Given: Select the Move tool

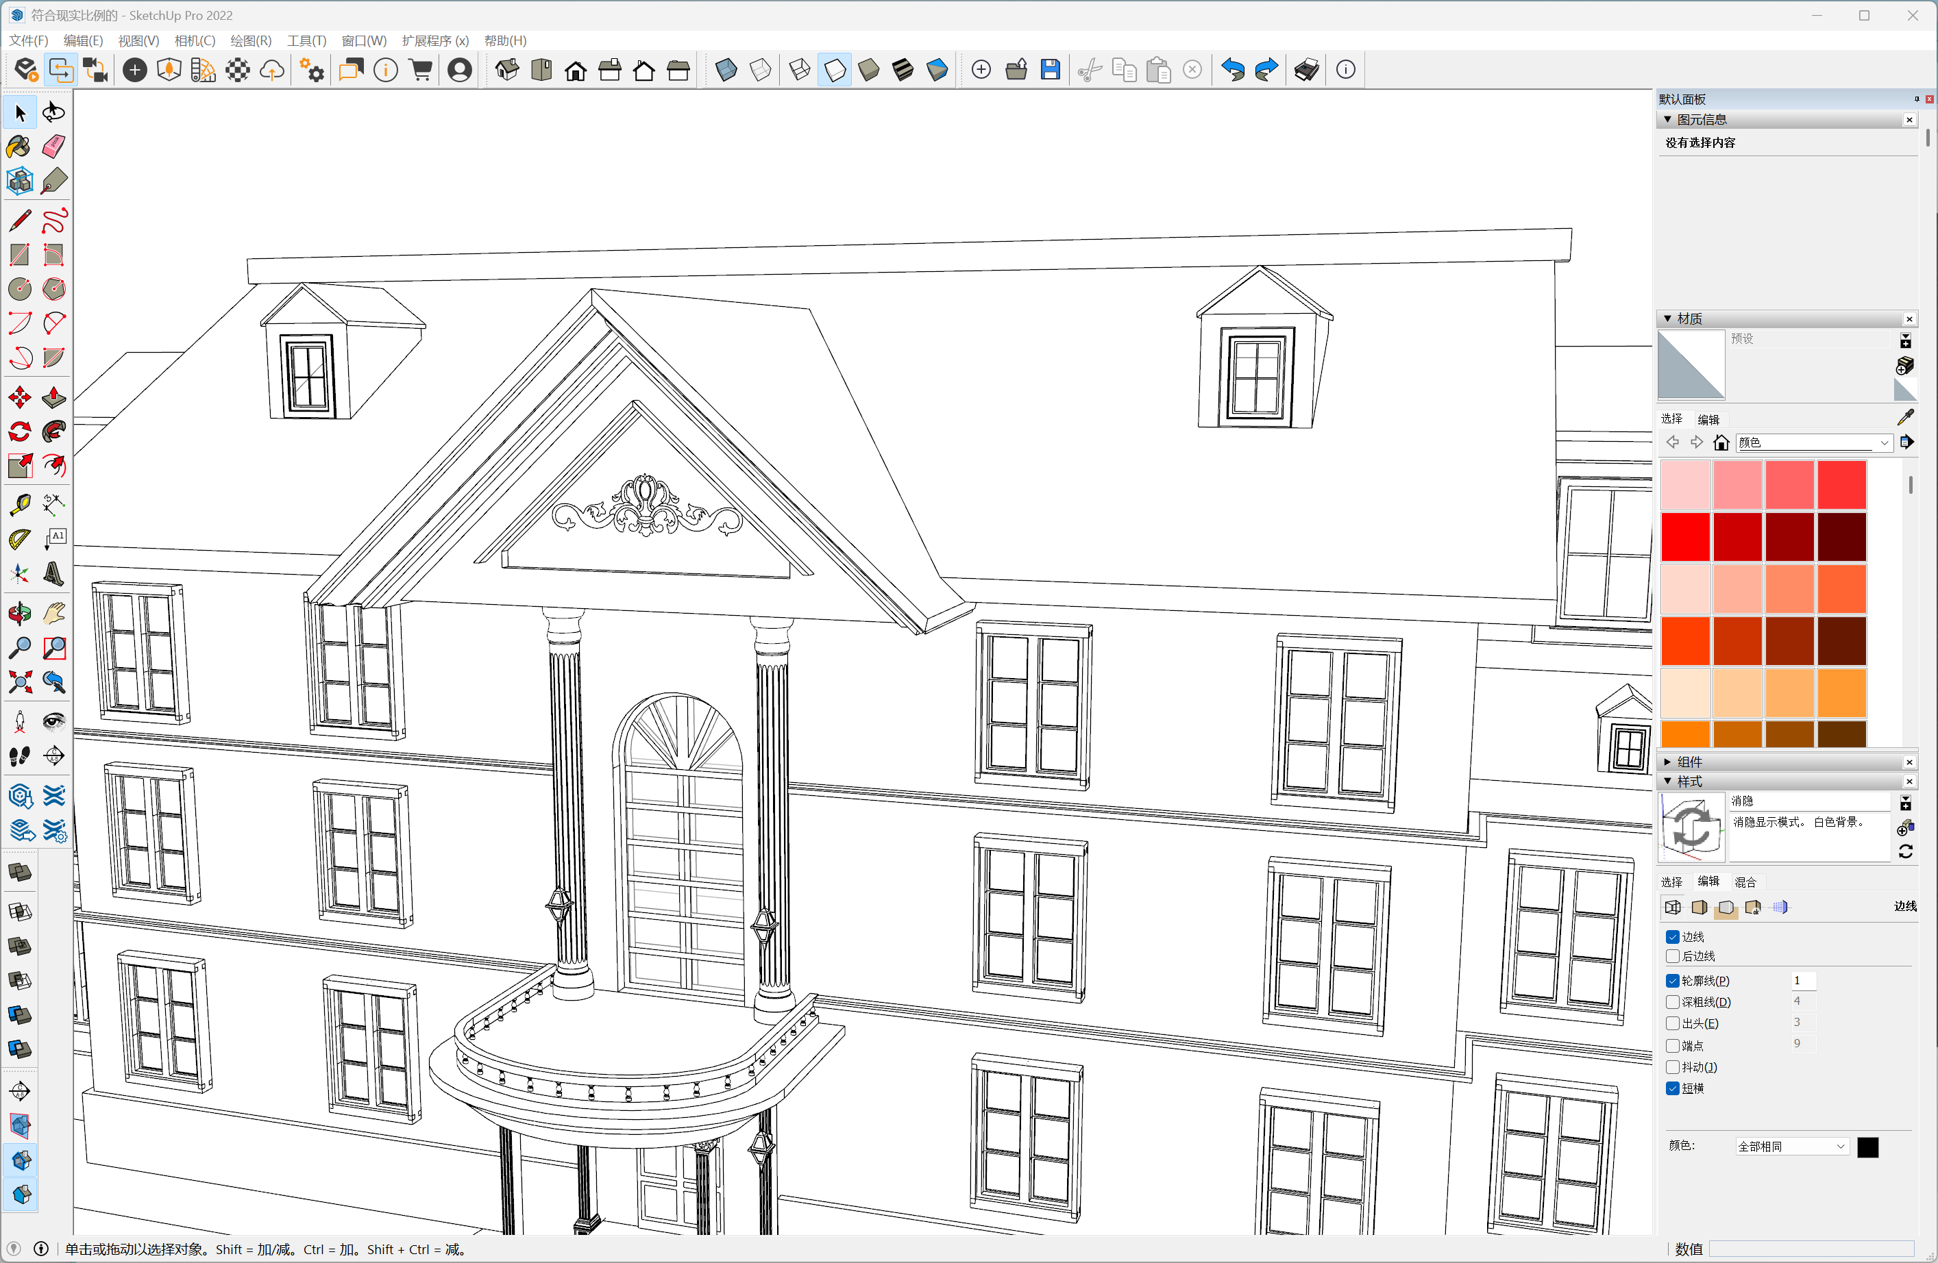Looking at the screenshot, I should point(20,397).
